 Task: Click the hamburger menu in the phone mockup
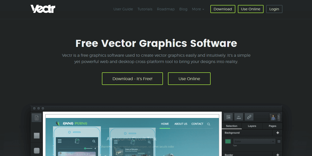click(60, 141)
